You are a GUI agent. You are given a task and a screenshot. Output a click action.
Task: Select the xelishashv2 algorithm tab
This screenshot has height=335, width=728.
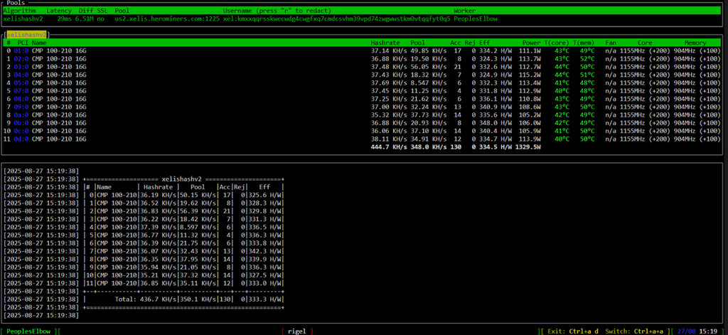pyautogui.click(x=26, y=33)
